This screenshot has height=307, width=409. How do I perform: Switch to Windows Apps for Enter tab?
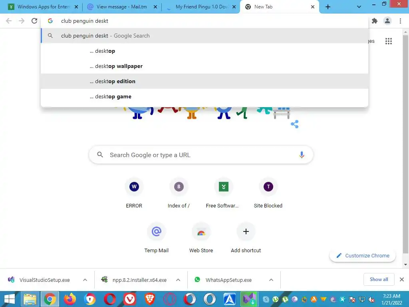[43, 7]
